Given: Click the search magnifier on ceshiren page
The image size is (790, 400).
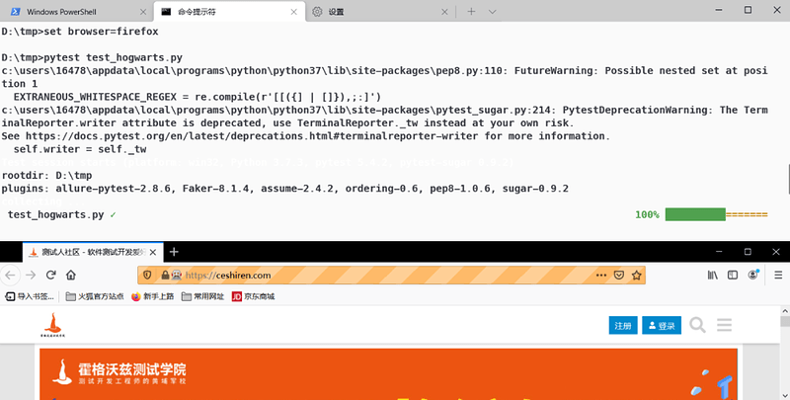Looking at the screenshot, I should click(x=697, y=325).
